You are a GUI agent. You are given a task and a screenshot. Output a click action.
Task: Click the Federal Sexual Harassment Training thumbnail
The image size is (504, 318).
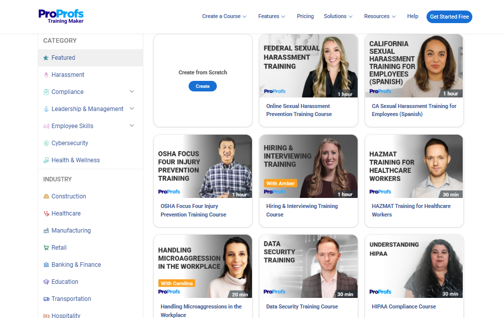coord(308,66)
